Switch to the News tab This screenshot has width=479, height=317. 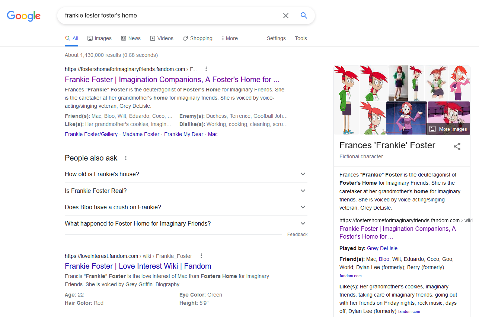131,38
